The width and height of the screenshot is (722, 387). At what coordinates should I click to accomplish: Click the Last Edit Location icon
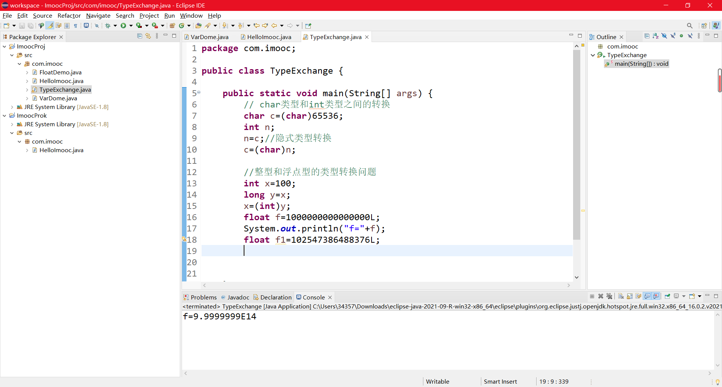click(256, 26)
